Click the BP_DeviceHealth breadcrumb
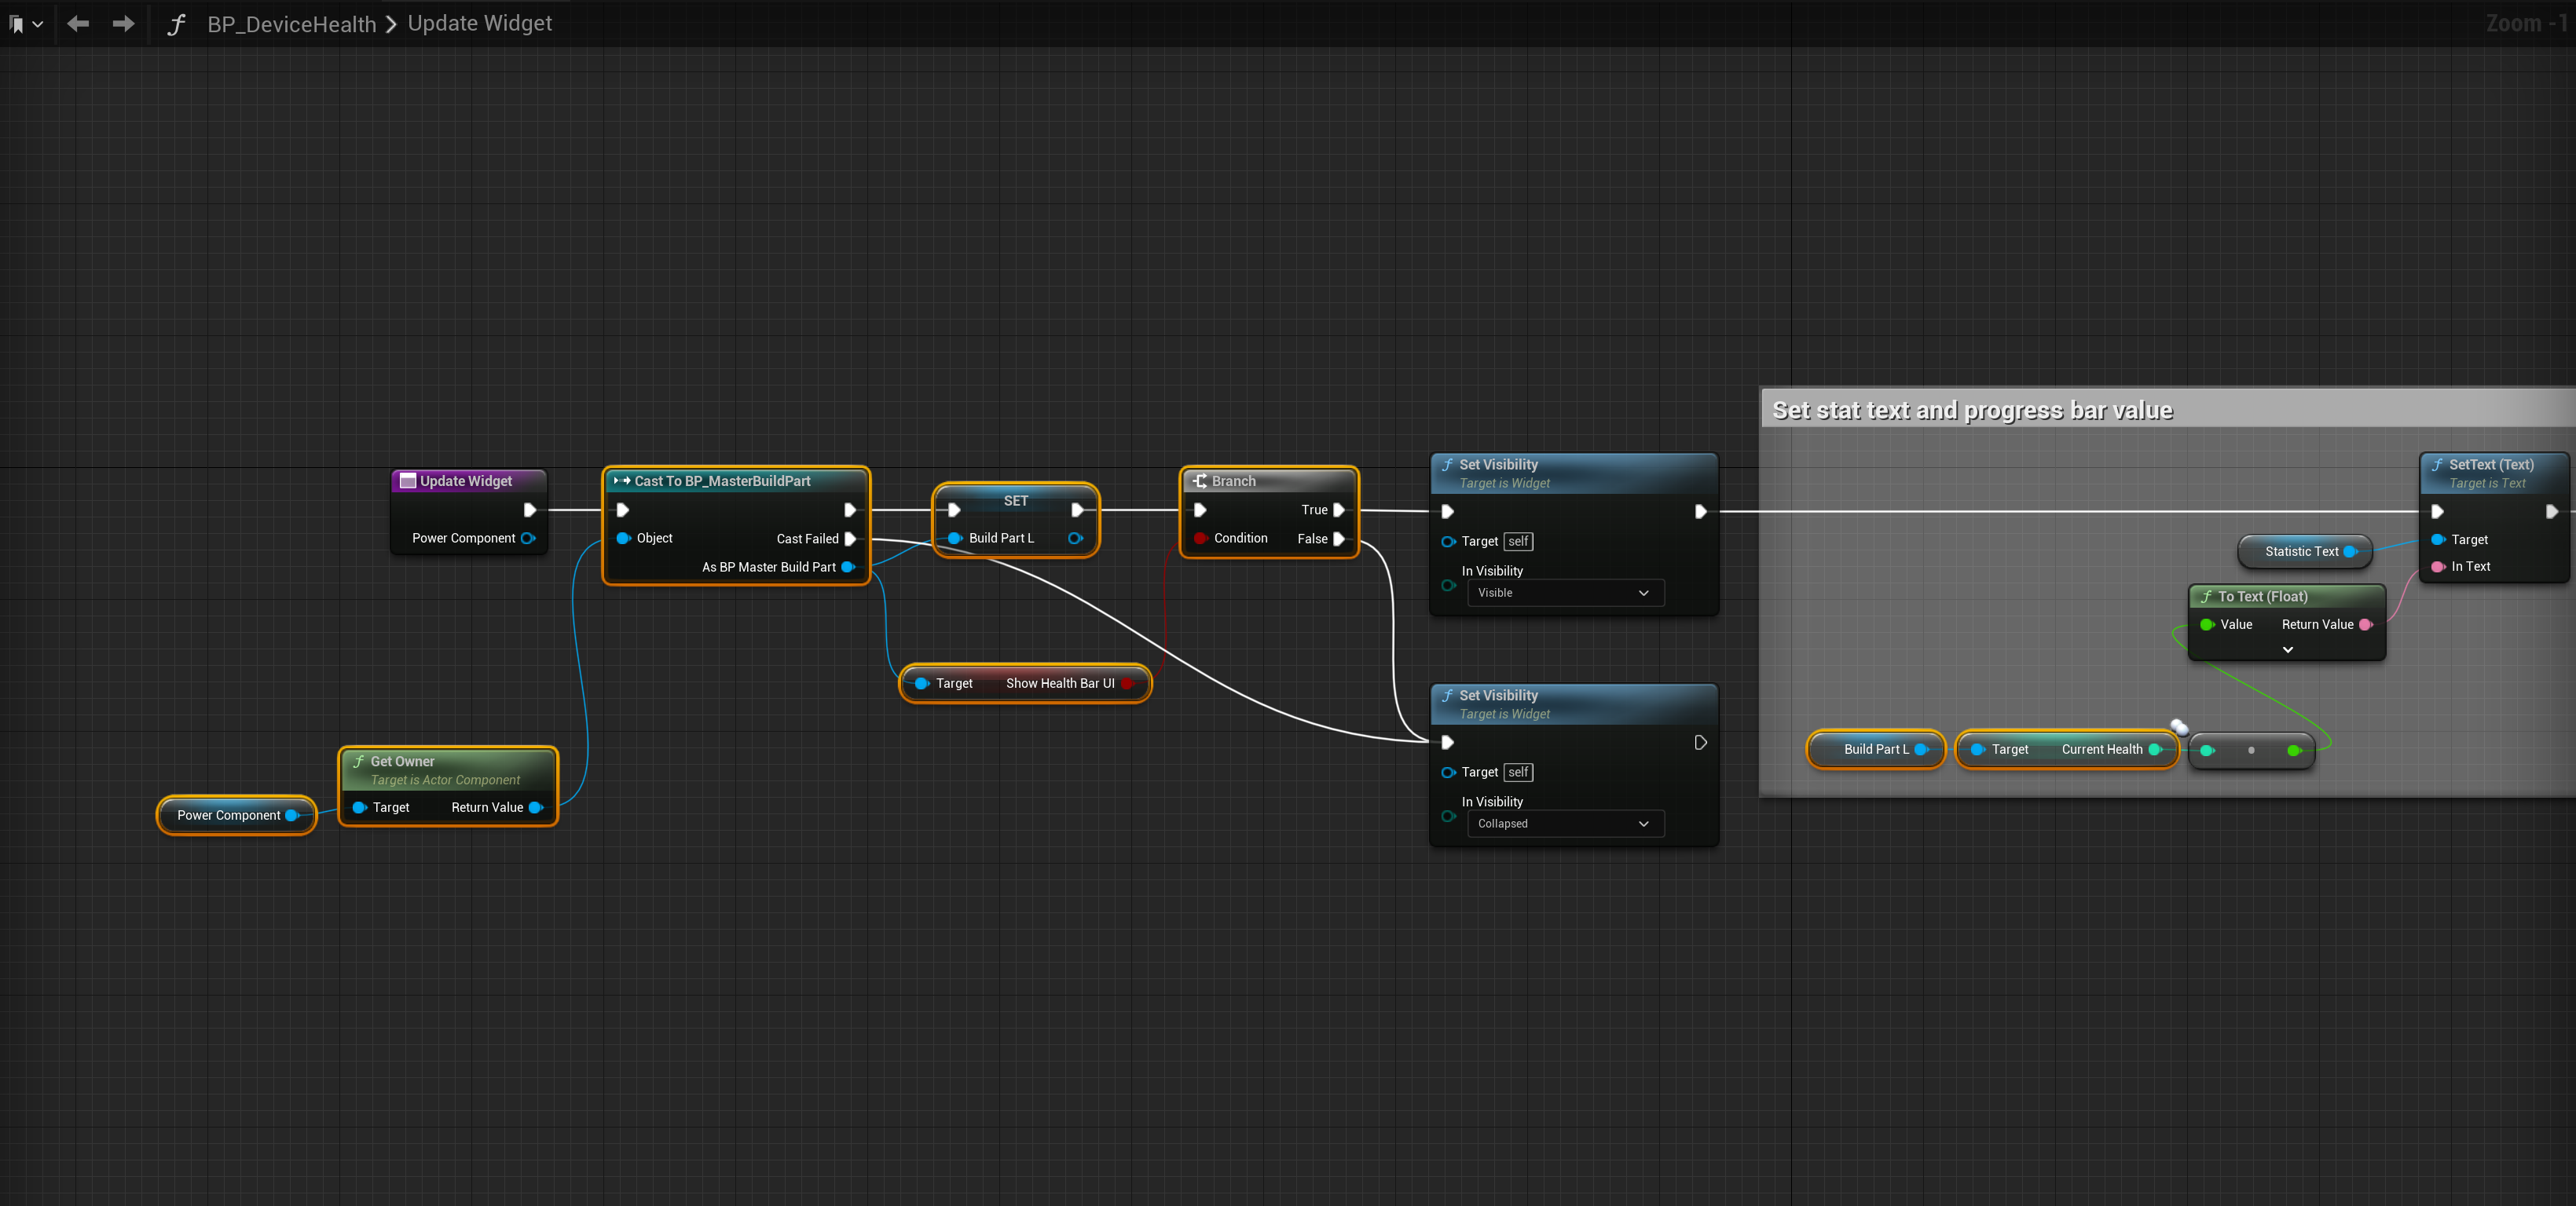 pos(291,24)
